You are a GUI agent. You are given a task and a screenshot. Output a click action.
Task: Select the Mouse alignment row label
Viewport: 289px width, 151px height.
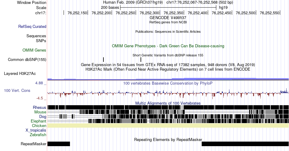pos(40,112)
